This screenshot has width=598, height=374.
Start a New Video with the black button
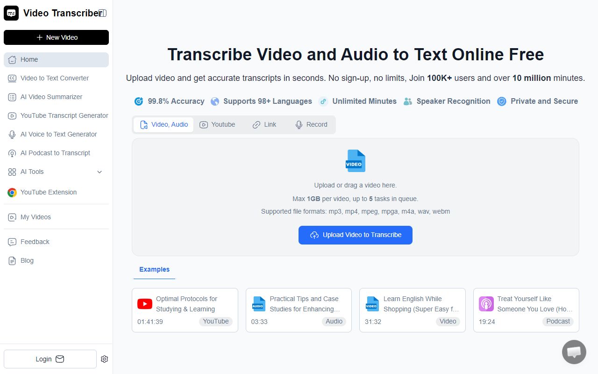[56, 37]
